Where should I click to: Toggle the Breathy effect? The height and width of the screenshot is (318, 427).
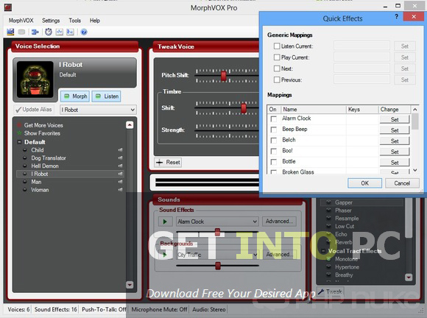pos(328,275)
